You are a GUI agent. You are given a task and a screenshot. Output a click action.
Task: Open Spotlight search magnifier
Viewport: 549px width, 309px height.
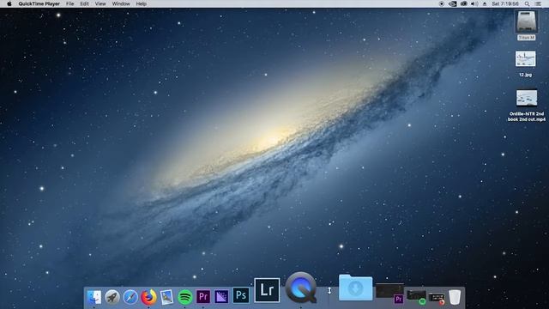click(x=527, y=3)
